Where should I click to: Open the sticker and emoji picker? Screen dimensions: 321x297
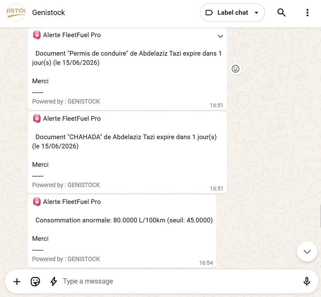click(35, 281)
